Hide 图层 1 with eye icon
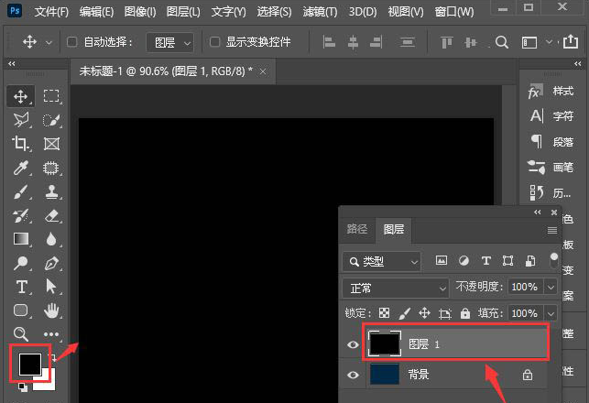589x403 pixels. pyautogui.click(x=353, y=344)
